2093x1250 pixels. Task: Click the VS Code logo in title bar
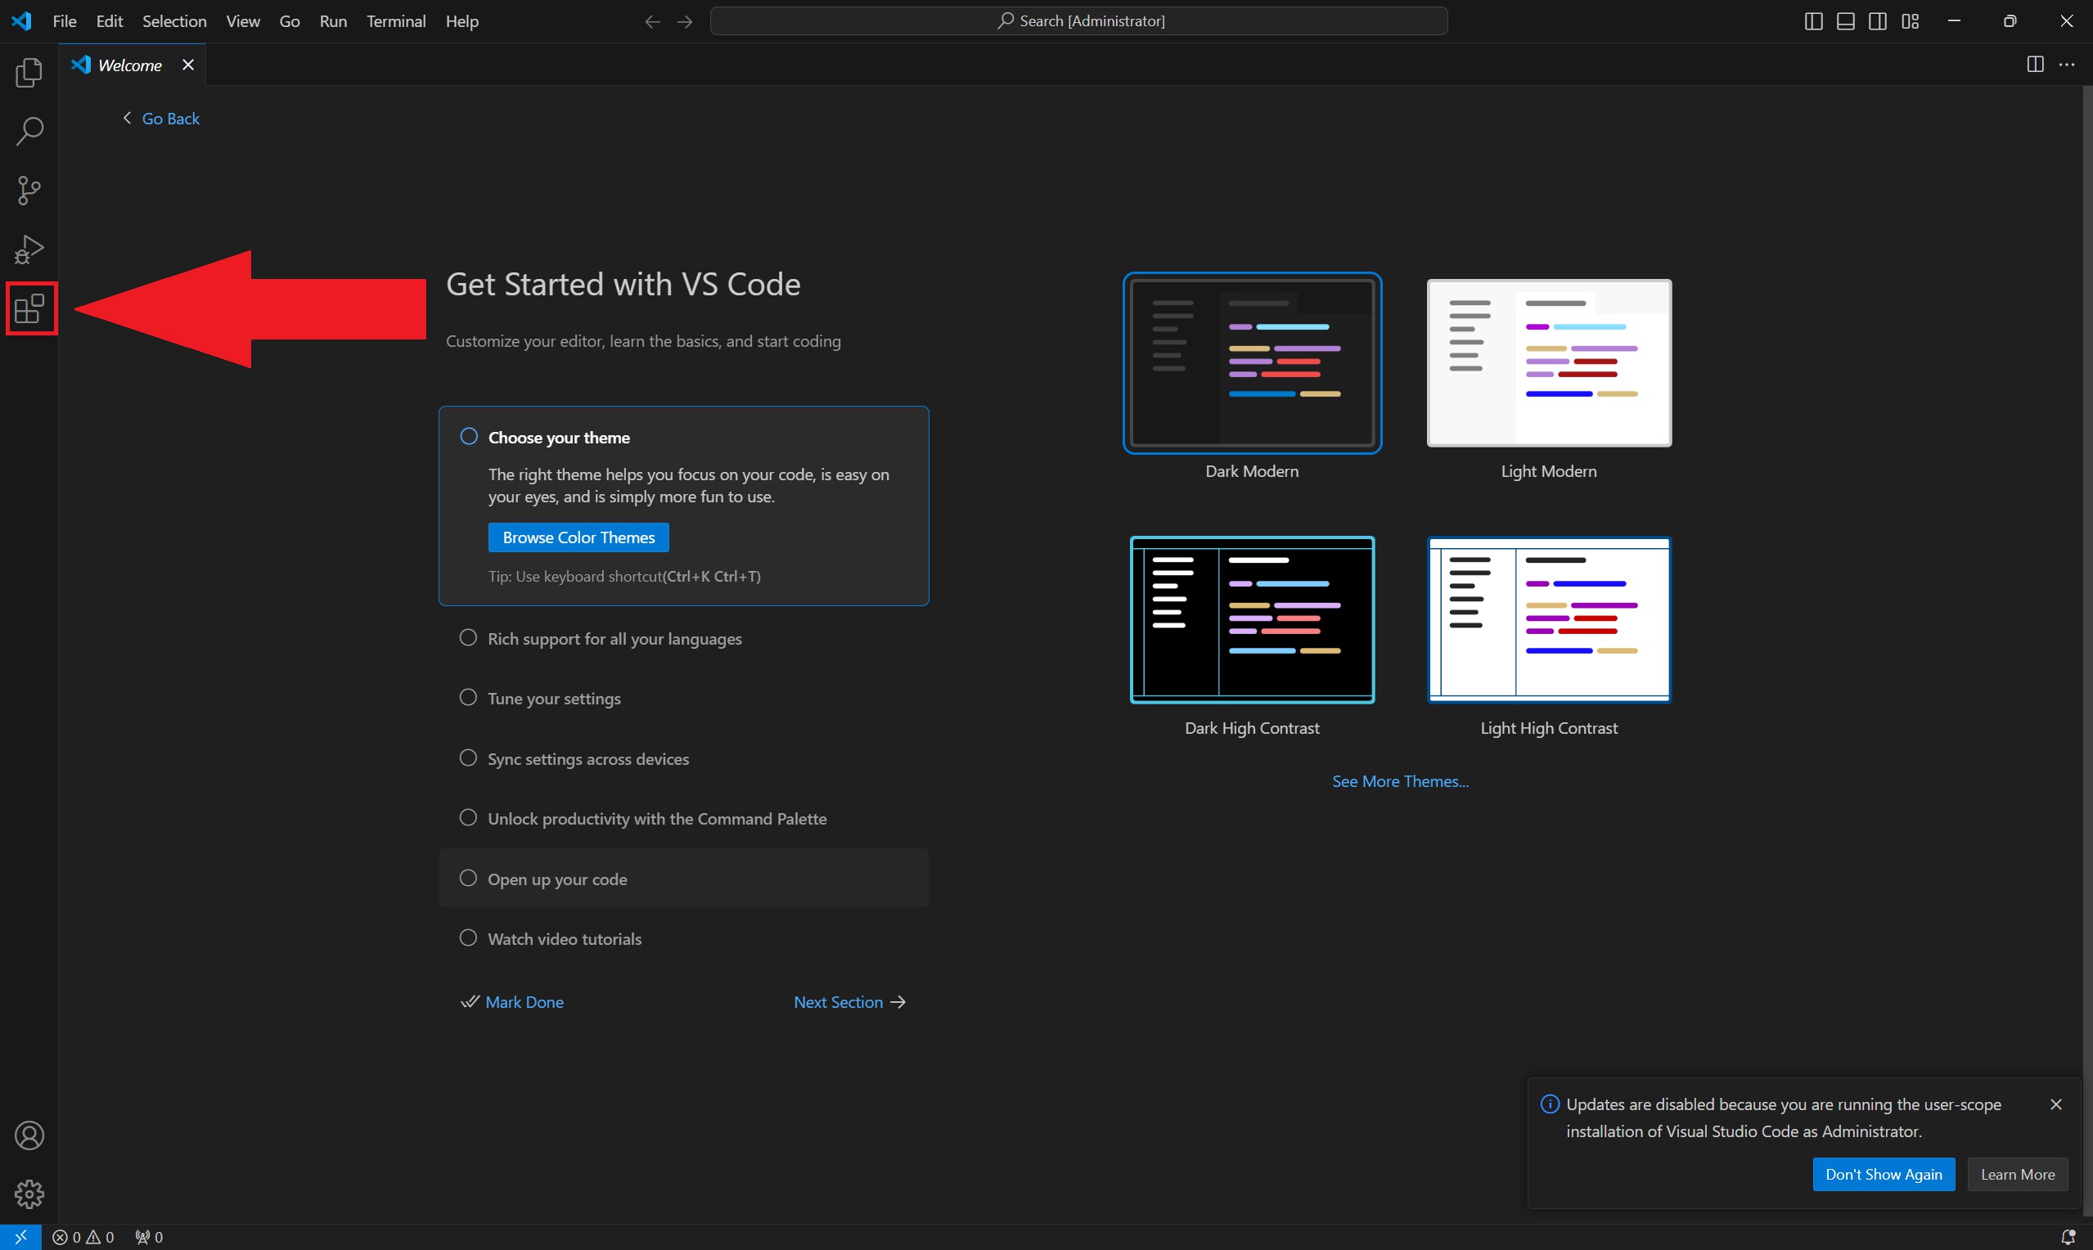[x=21, y=21]
